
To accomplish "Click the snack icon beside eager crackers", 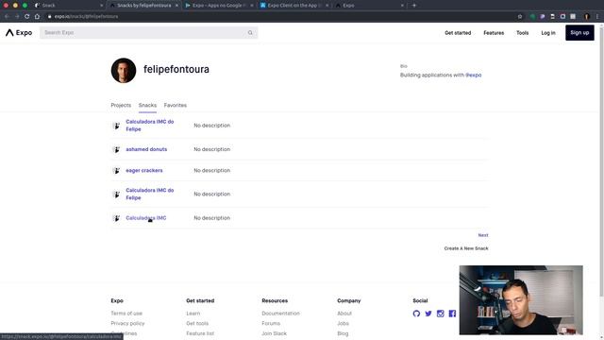I will coord(116,170).
